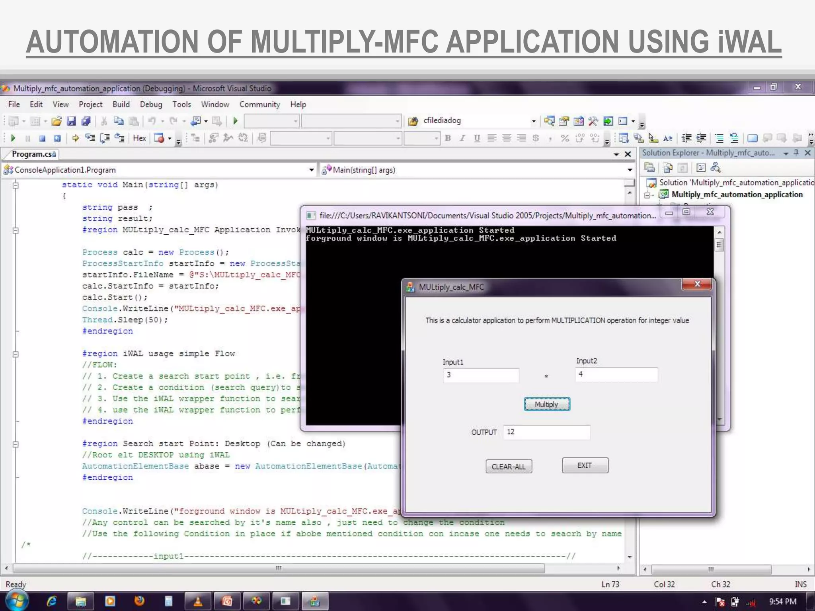Viewport: 815px width, 611px height.
Task: Click the system tray clock 9:54 PM
Action: click(x=782, y=601)
